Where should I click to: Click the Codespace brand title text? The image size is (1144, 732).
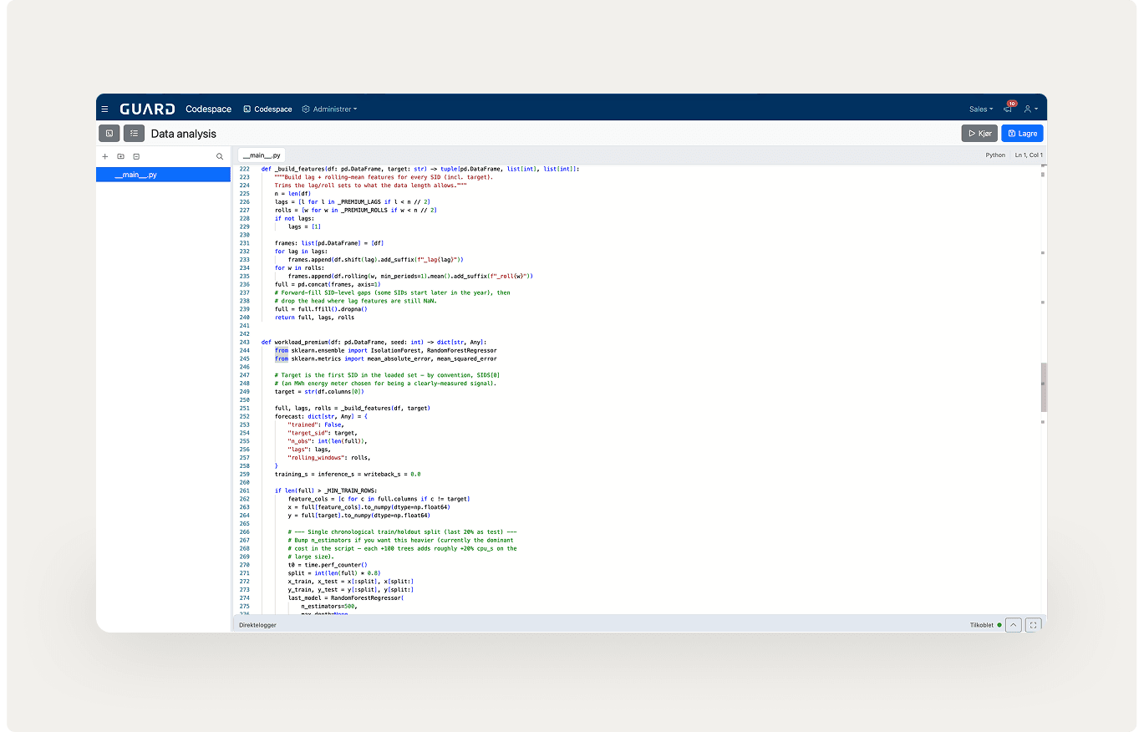(x=209, y=109)
